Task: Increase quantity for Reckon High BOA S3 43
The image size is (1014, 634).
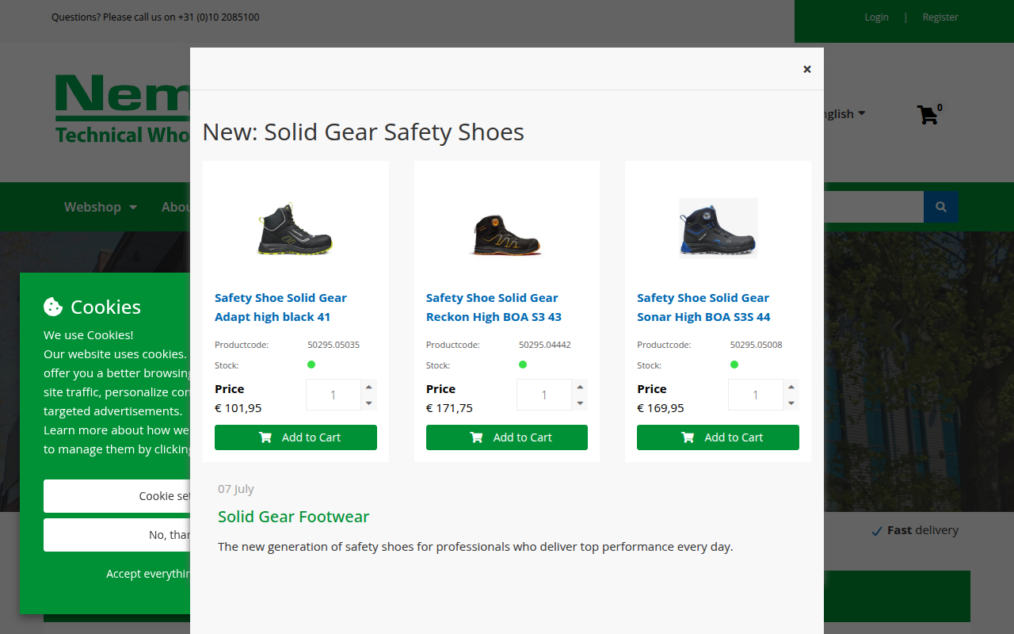Action: click(x=580, y=387)
